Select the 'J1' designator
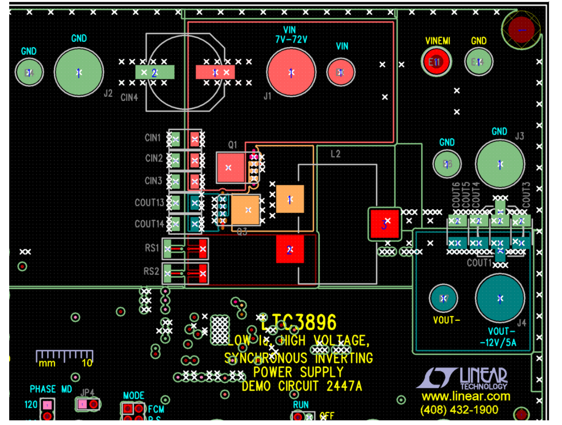The width and height of the screenshot is (562, 425). (267, 97)
